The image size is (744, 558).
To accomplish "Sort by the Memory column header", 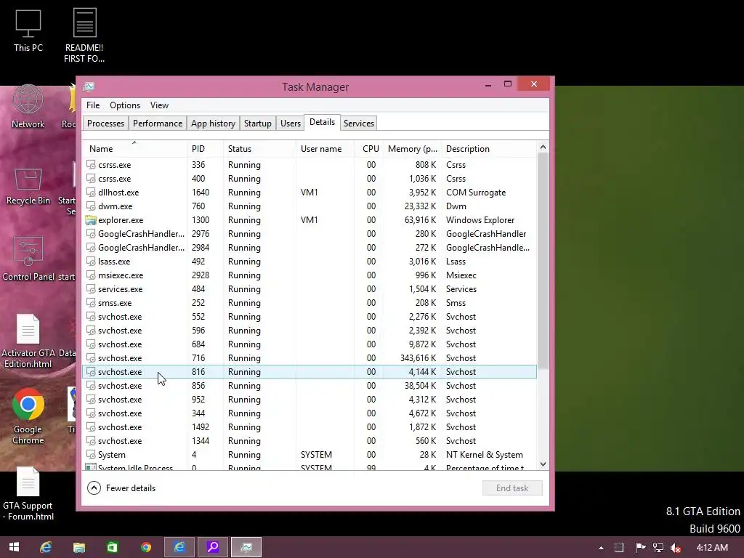I will pos(412,148).
